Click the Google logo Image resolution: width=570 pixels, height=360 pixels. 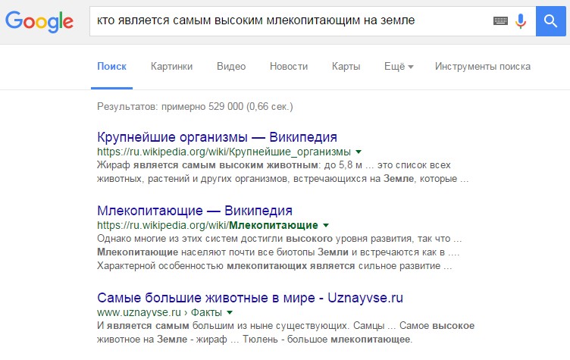point(39,22)
